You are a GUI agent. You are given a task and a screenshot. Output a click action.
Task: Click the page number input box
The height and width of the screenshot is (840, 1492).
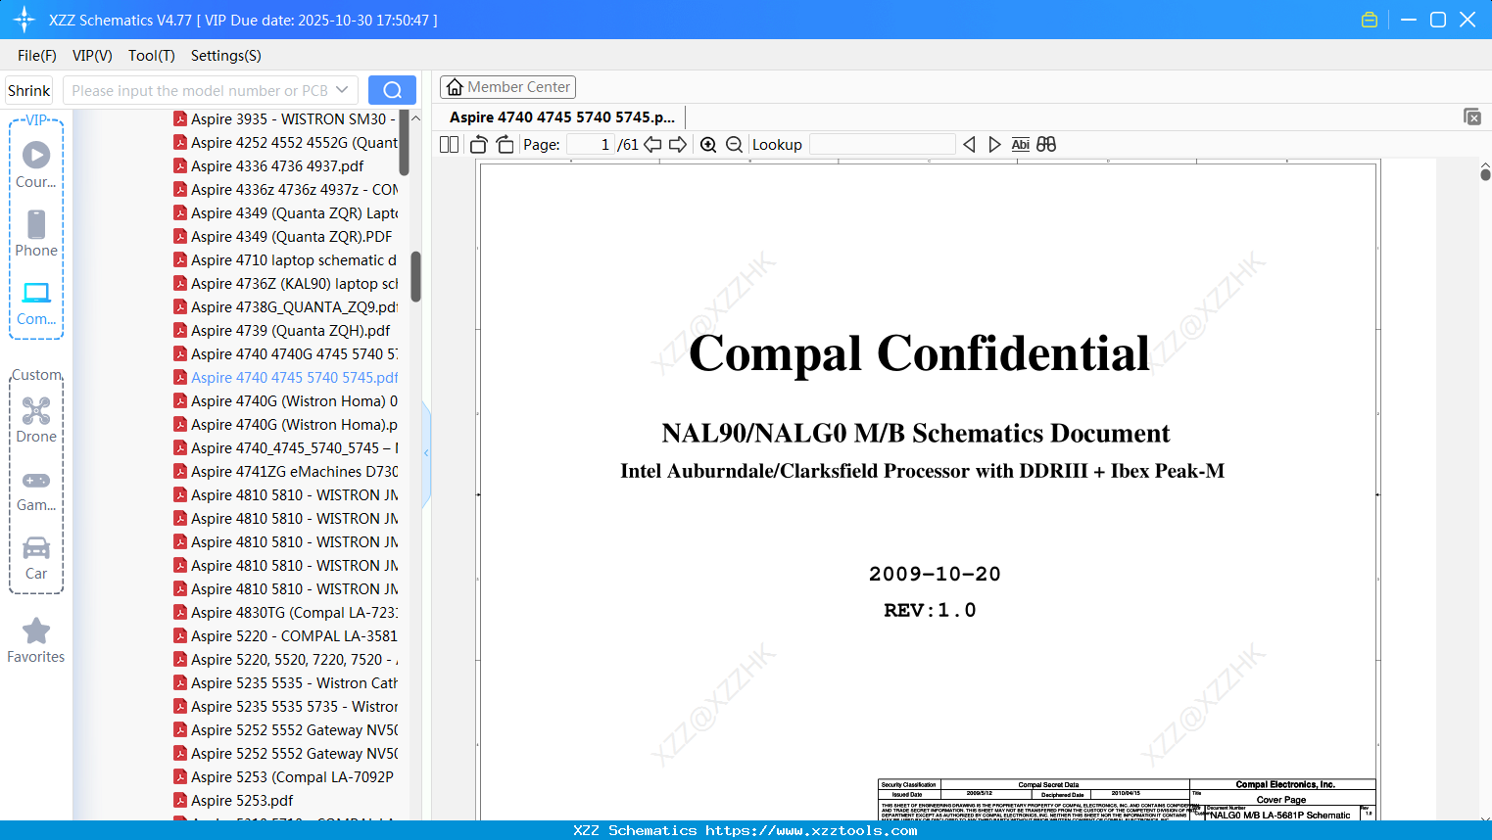pyautogui.click(x=590, y=145)
